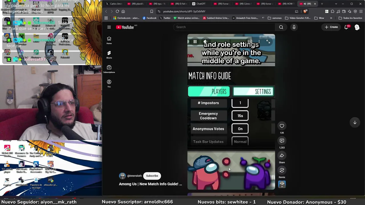Open the Create button
Viewport: 365px width, 205px height.
tap(331, 27)
